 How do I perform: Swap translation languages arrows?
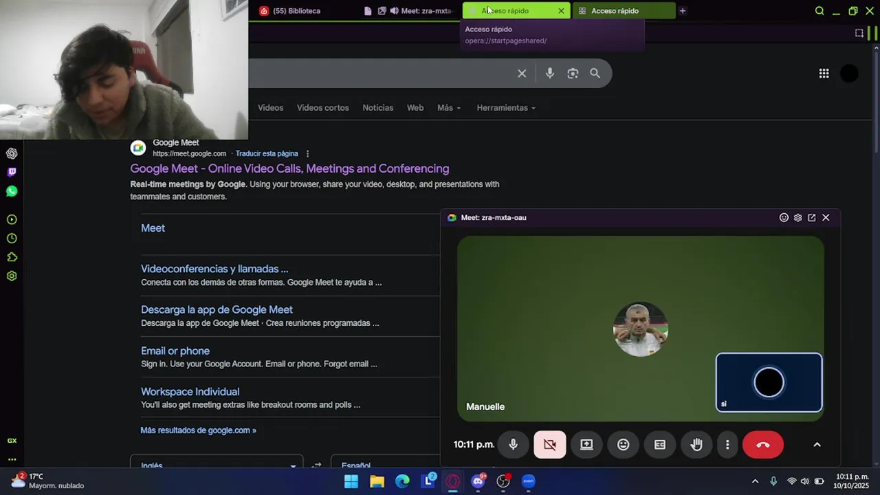(x=316, y=465)
